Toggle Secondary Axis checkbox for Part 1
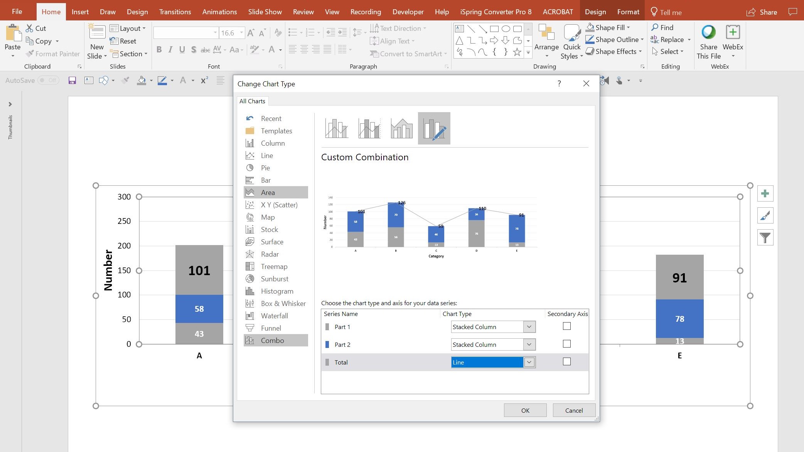This screenshot has height=452, width=804. (x=567, y=326)
